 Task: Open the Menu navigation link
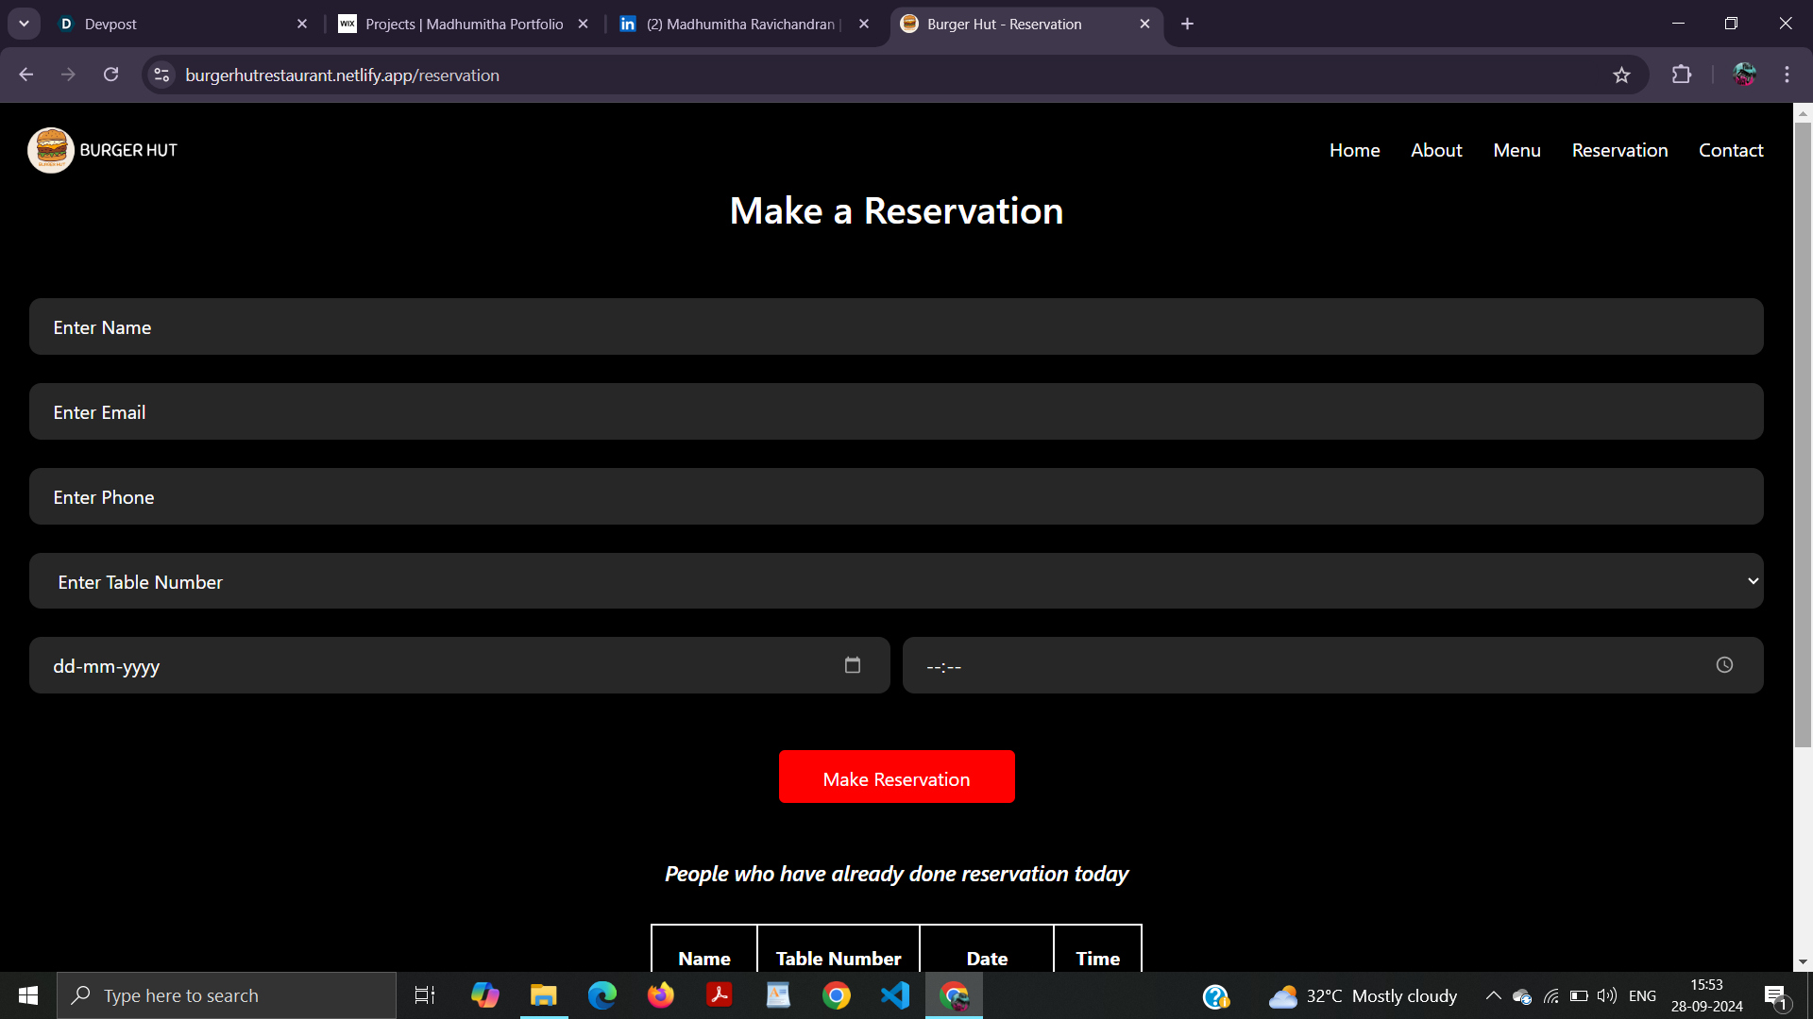coord(1516,150)
